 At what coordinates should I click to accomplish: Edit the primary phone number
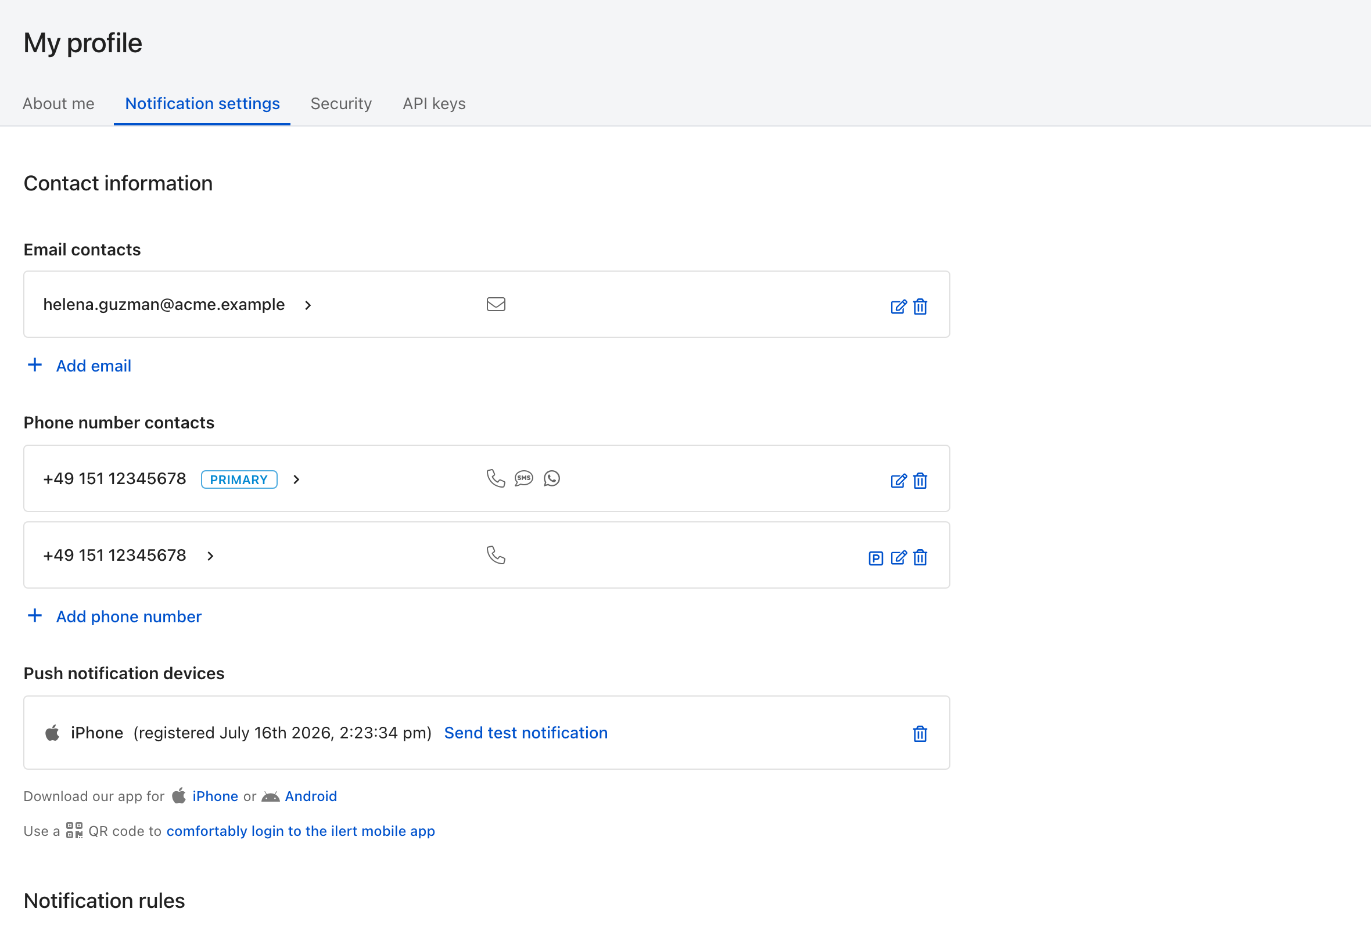point(898,481)
